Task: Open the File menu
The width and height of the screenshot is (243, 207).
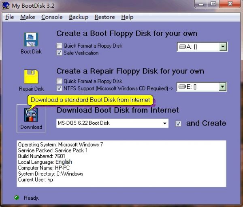Action: tap(10, 17)
